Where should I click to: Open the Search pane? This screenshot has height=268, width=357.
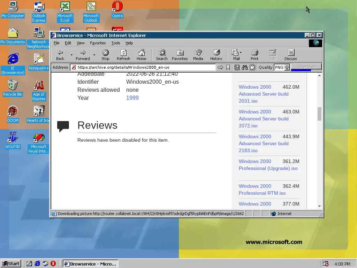pos(162,55)
